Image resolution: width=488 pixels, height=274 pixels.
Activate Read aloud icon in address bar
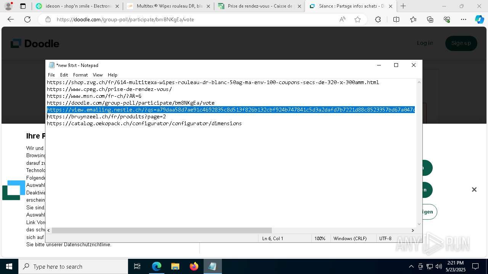pos(342,19)
